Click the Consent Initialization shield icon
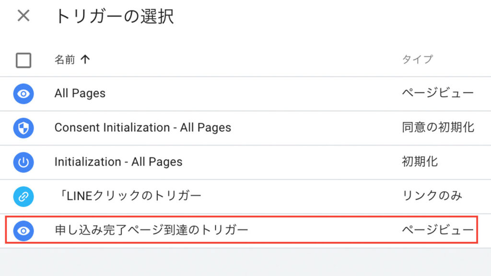The image size is (491, 276). click(x=23, y=128)
